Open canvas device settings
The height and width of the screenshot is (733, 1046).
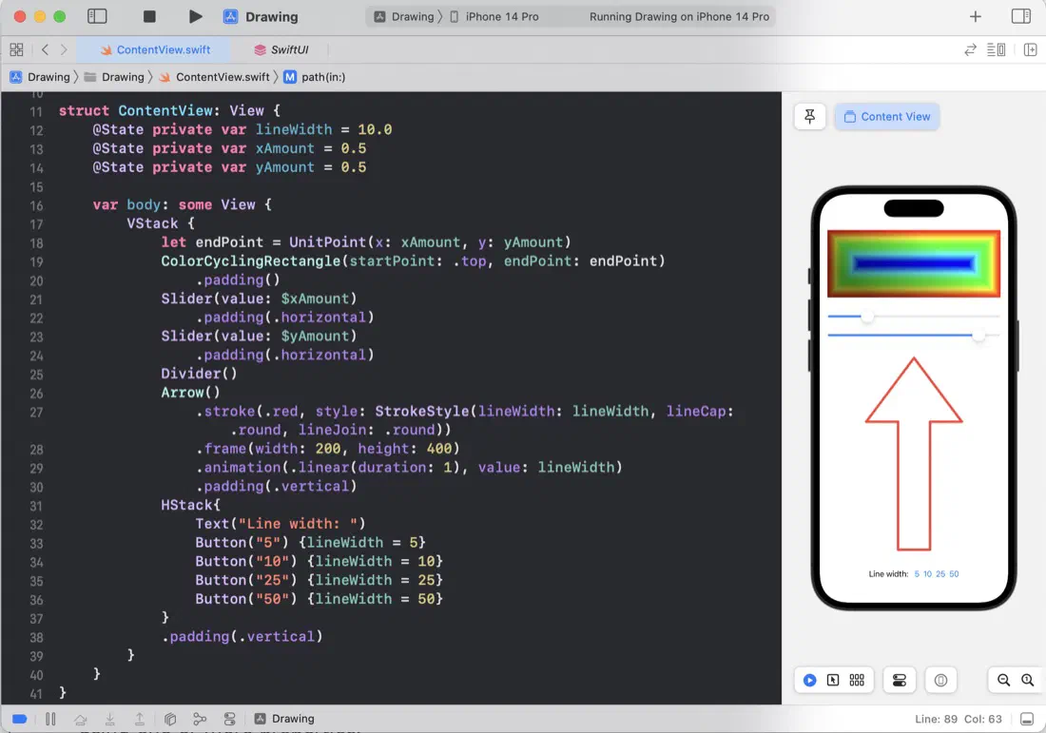900,681
